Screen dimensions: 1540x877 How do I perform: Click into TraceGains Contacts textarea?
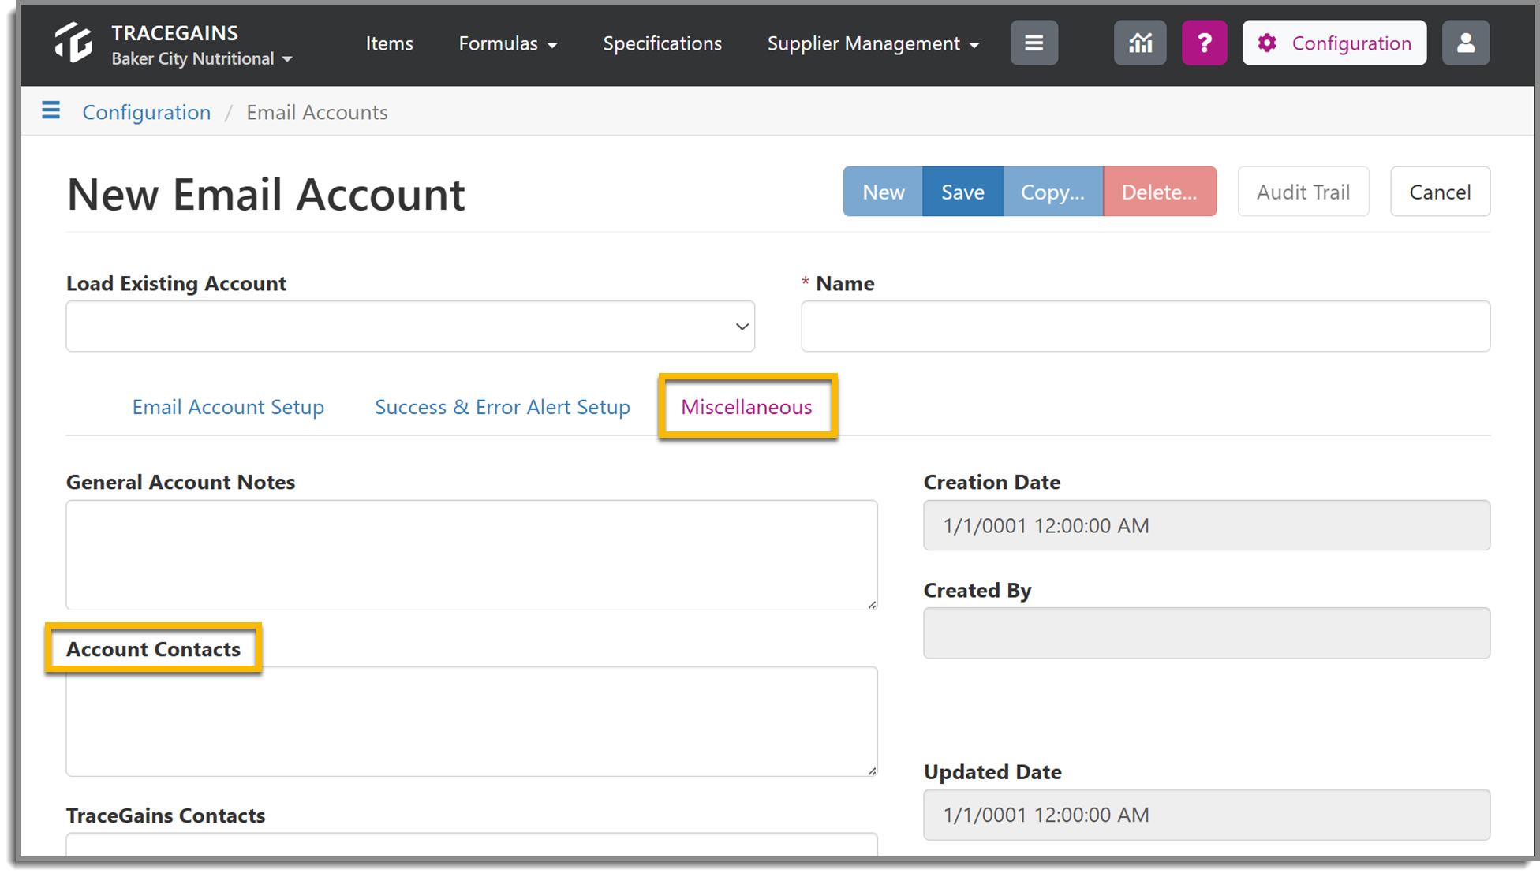click(472, 844)
